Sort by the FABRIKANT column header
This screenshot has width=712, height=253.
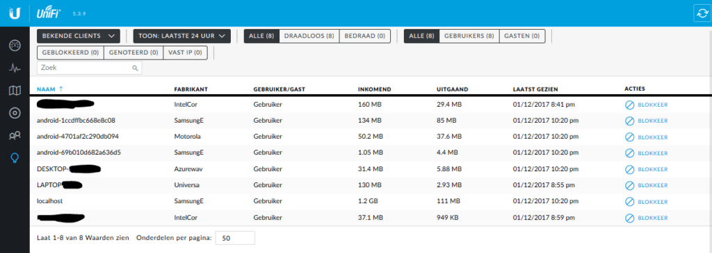(x=191, y=89)
